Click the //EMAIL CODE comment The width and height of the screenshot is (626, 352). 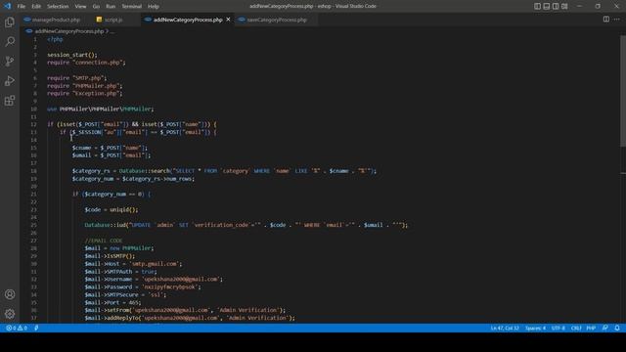(104, 241)
